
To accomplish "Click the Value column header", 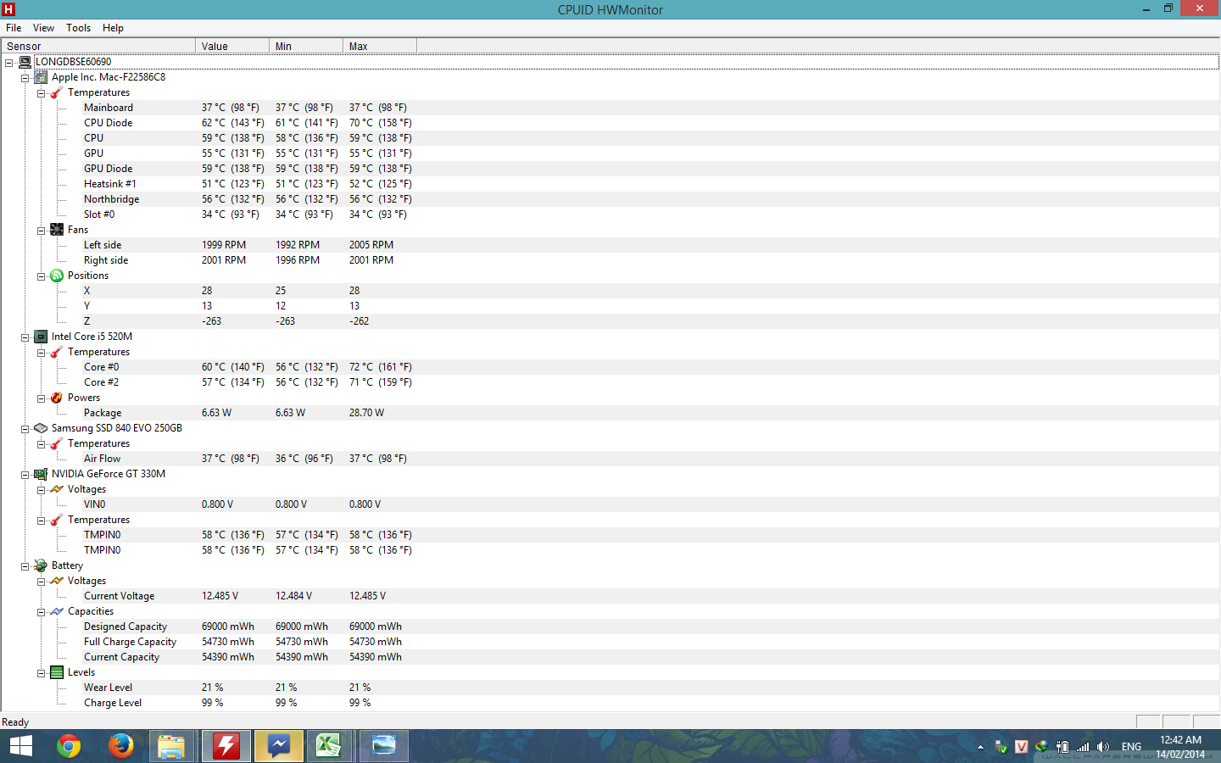I will [232, 47].
